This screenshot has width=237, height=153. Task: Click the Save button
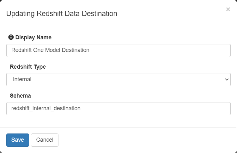point(18,140)
